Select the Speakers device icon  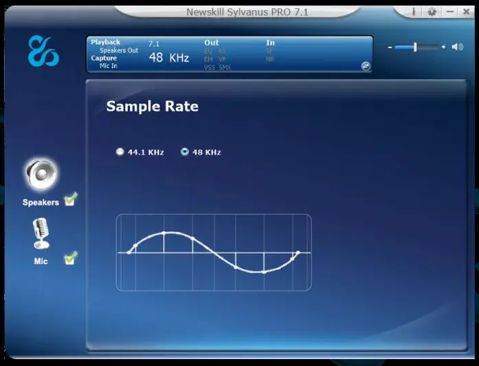[x=41, y=174]
